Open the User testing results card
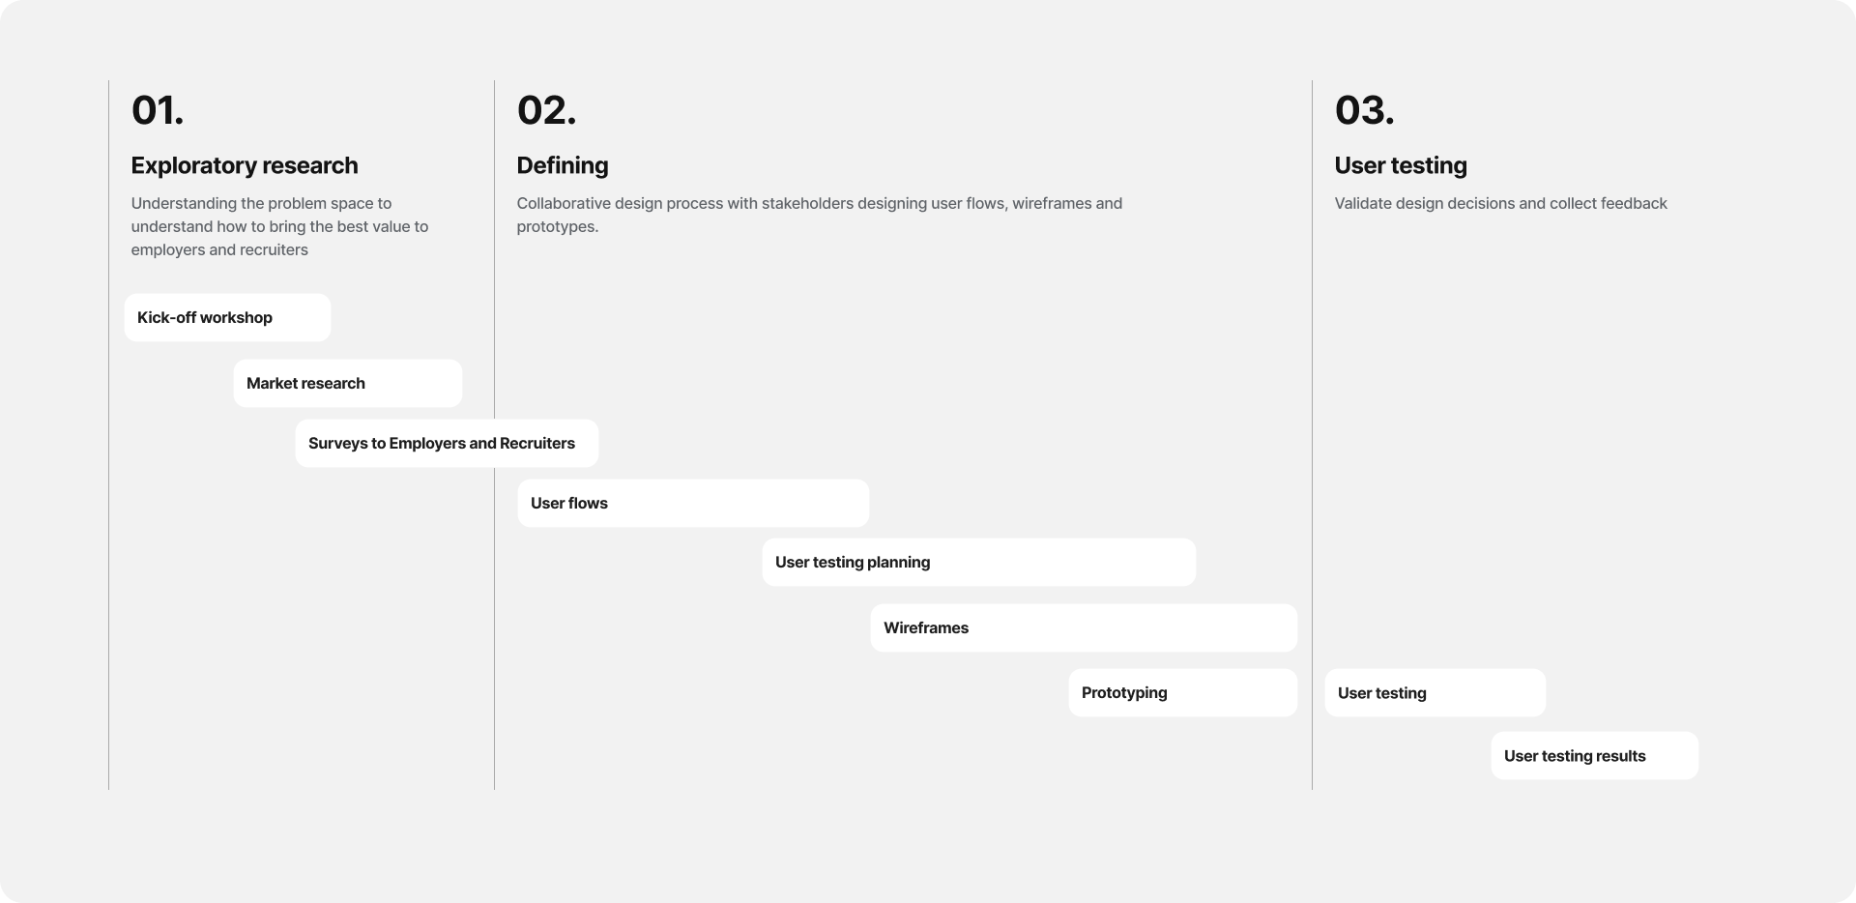Image resolution: width=1856 pixels, height=903 pixels. [x=1595, y=755]
